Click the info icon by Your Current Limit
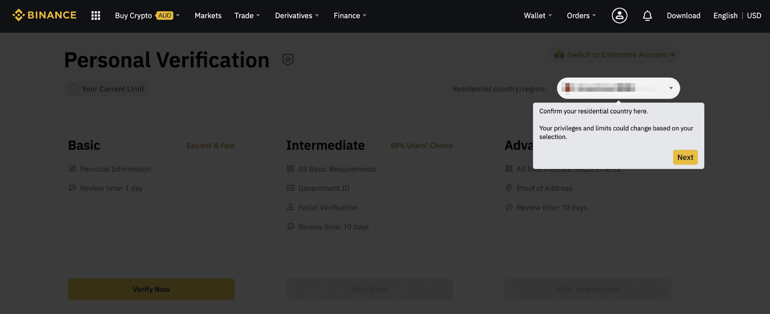770x314 pixels. [74, 89]
